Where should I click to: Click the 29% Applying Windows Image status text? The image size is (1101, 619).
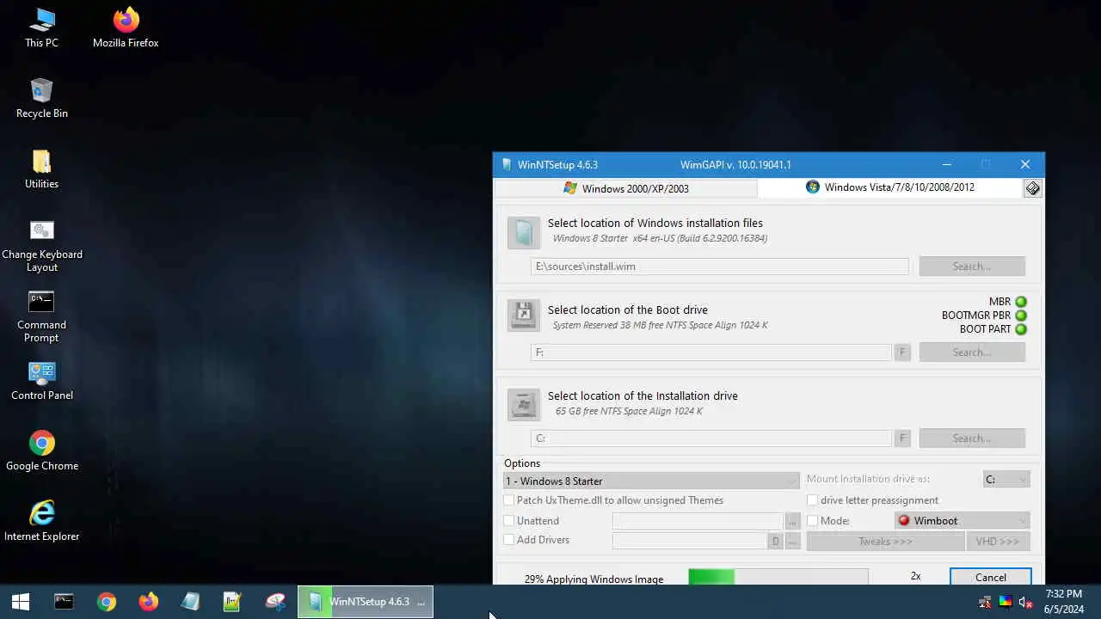point(594,579)
